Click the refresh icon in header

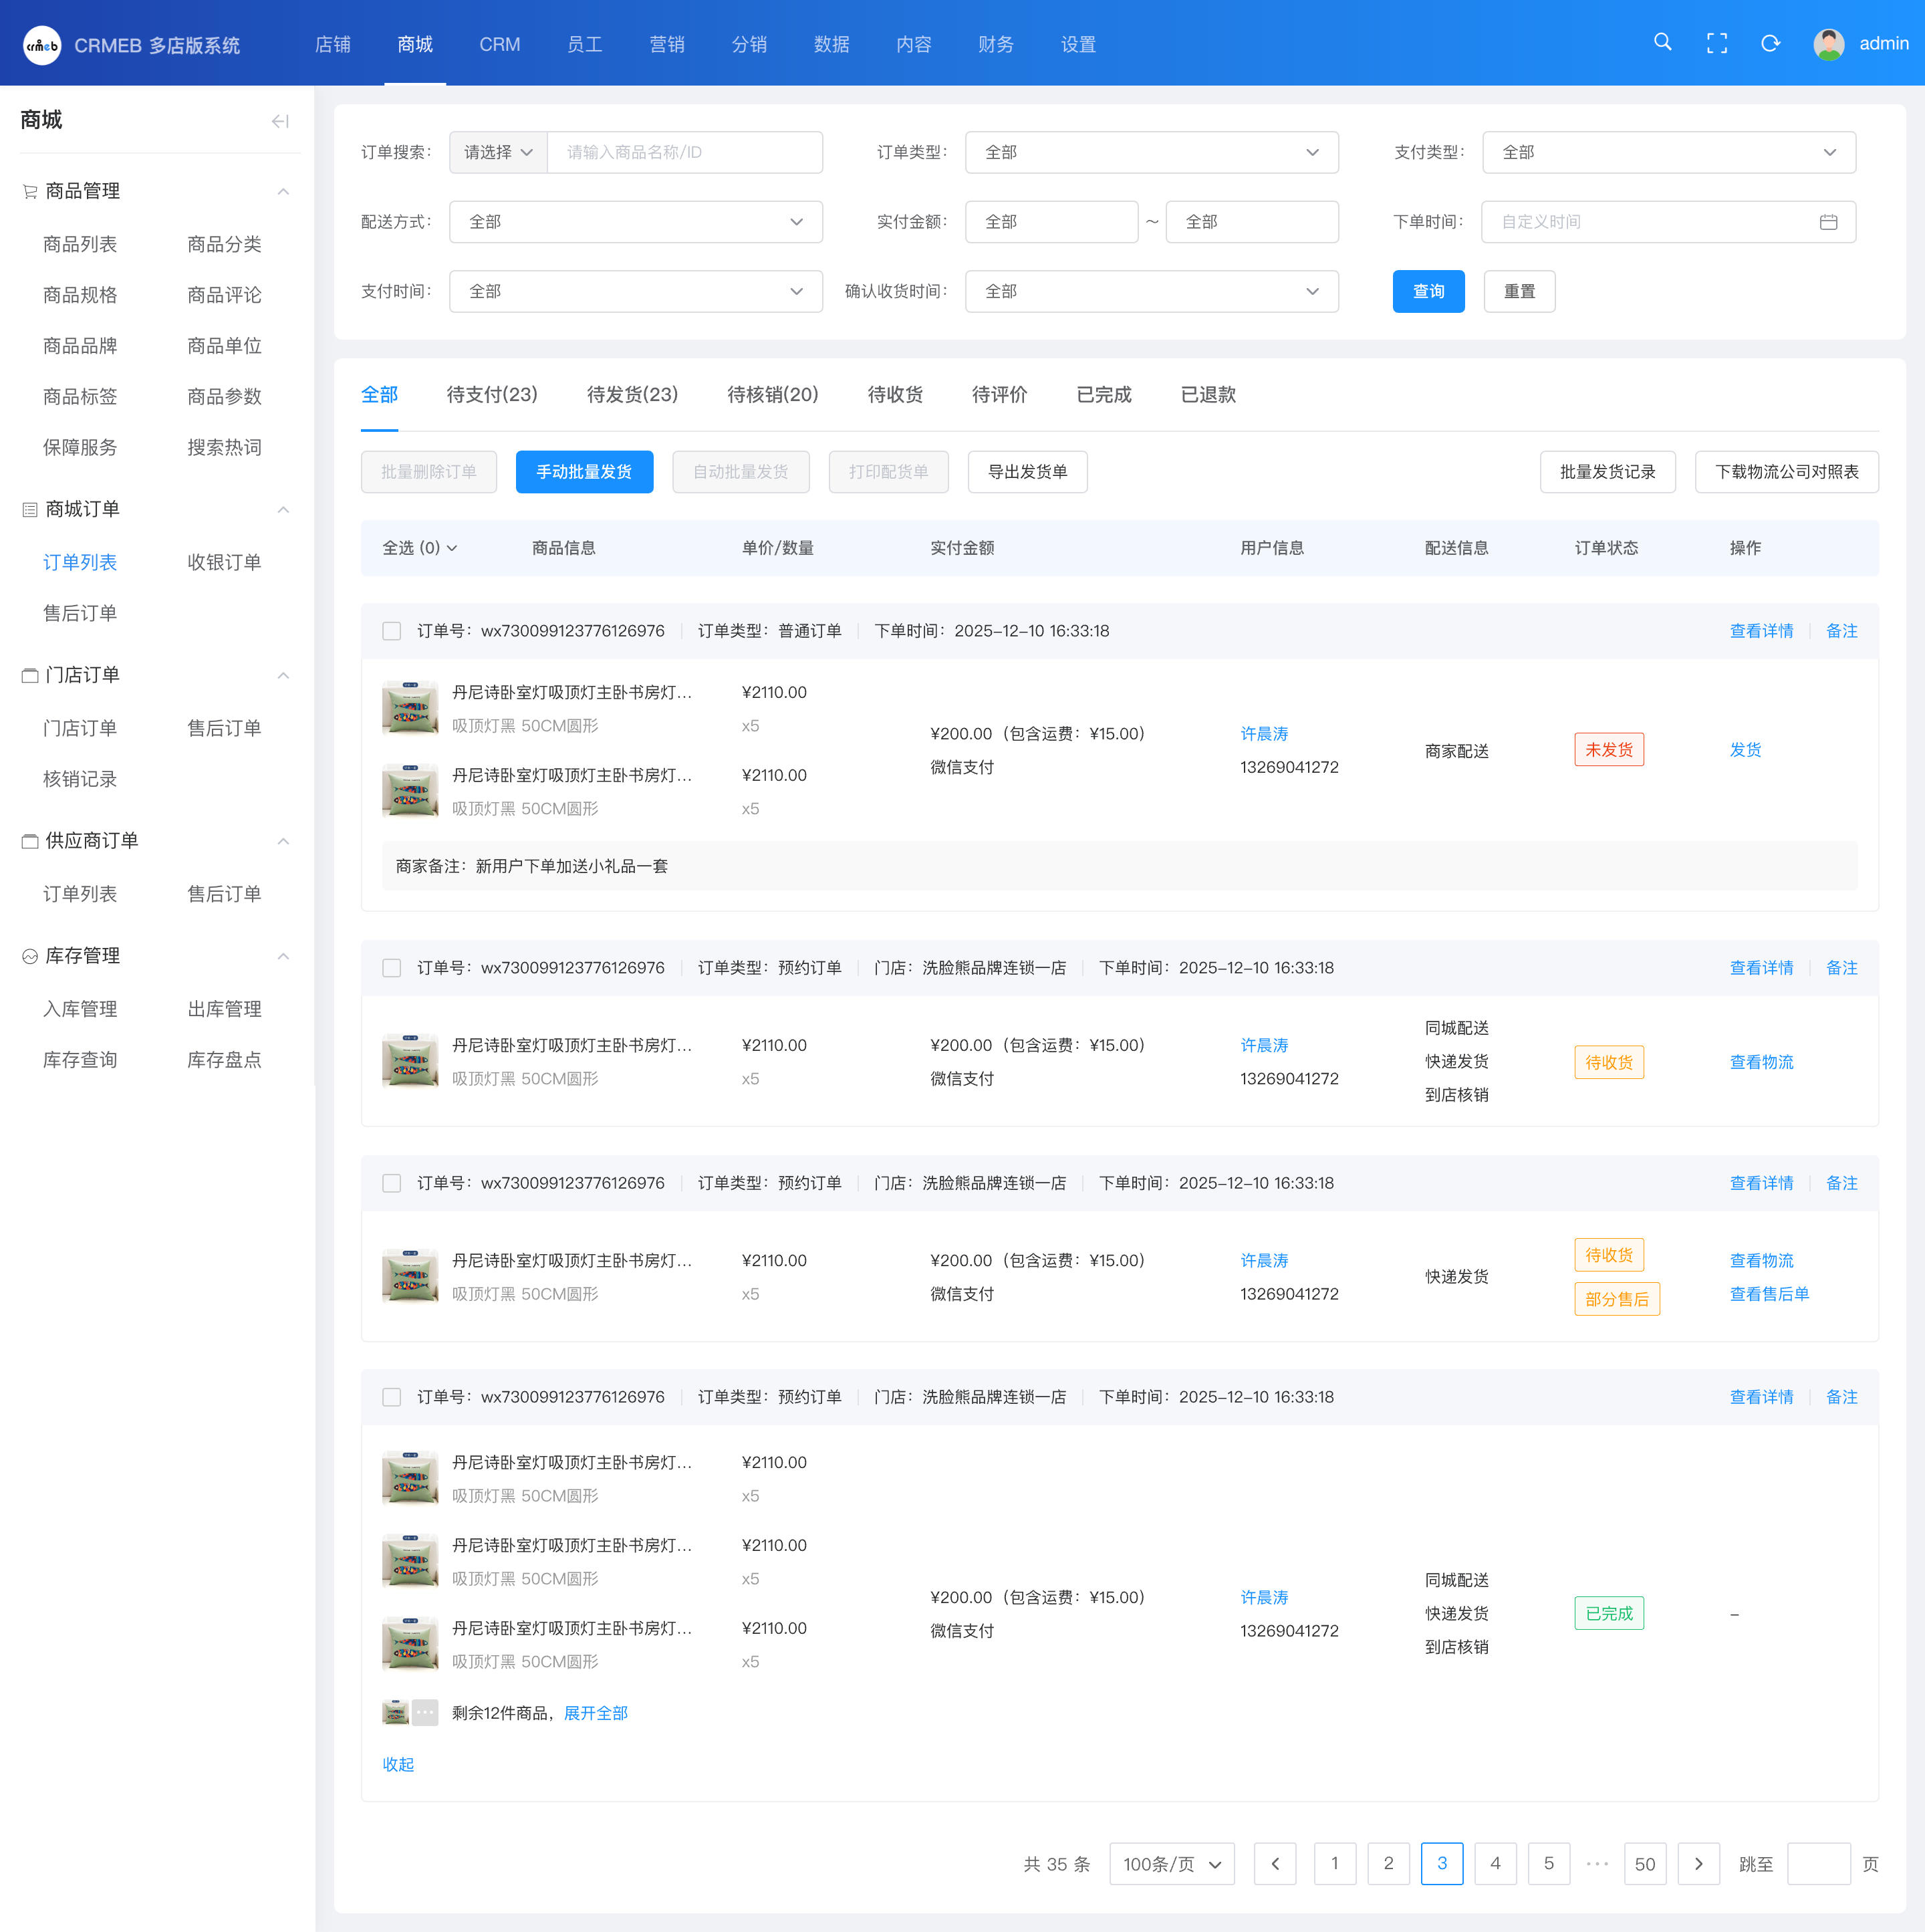pos(1770,43)
